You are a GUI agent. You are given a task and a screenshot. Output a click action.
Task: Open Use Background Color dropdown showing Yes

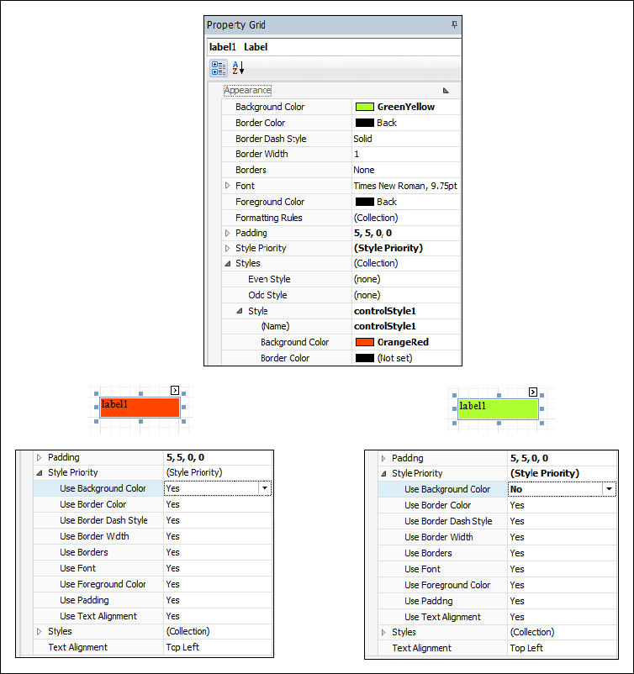(265, 488)
